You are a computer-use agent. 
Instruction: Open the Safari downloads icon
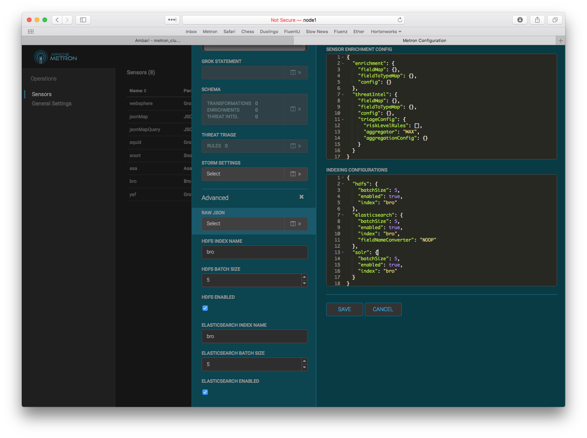(x=520, y=20)
